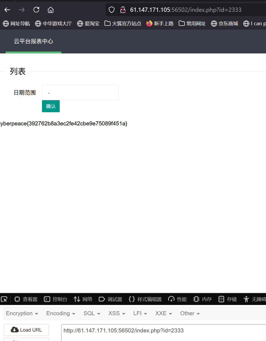Open the 火狐官方站点 bookmarks folder
Image resolution: width=266 pixels, height=341 pixels.
[x=123, y=23]
